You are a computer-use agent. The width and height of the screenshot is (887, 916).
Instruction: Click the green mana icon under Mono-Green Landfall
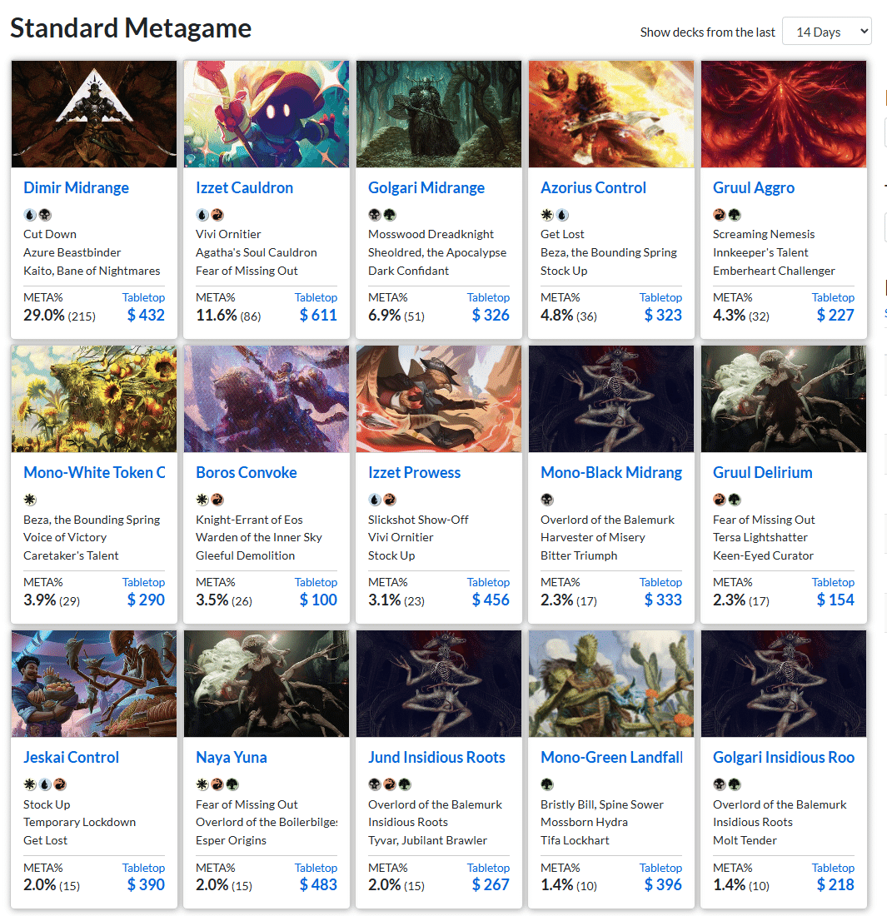[547, 784]
